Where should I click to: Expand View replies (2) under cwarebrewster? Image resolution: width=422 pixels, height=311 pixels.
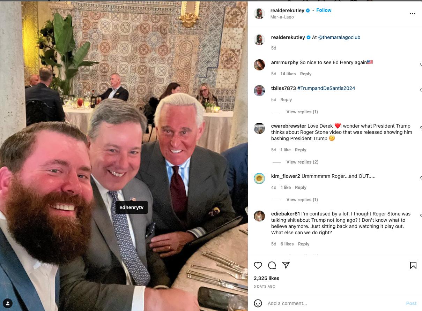[302, 162]
